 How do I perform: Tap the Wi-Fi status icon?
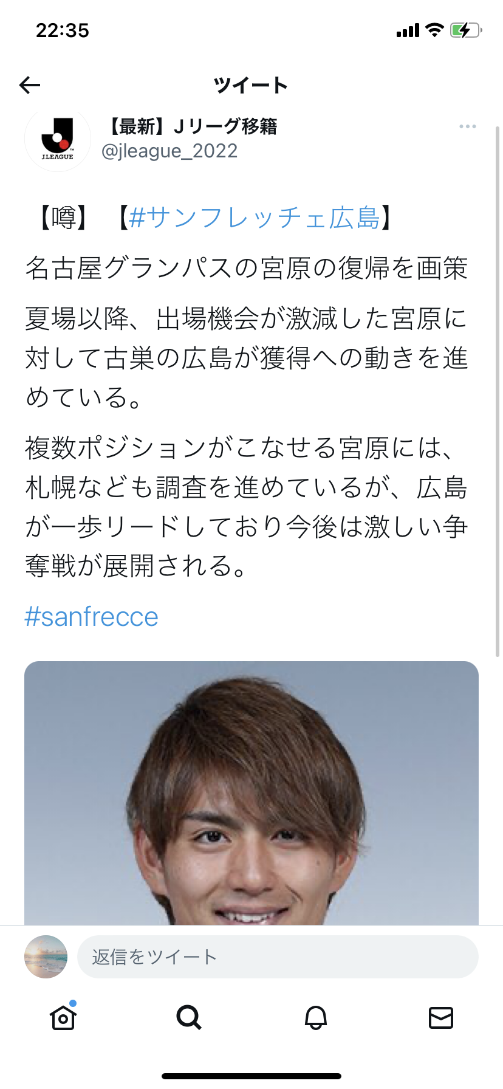pos(434,30)
